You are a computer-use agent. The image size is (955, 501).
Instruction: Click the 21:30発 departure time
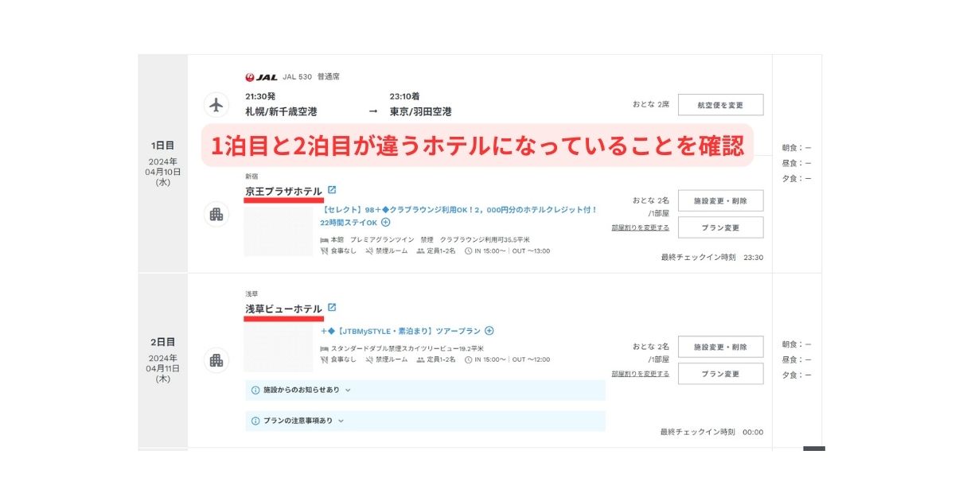[260, 96]
